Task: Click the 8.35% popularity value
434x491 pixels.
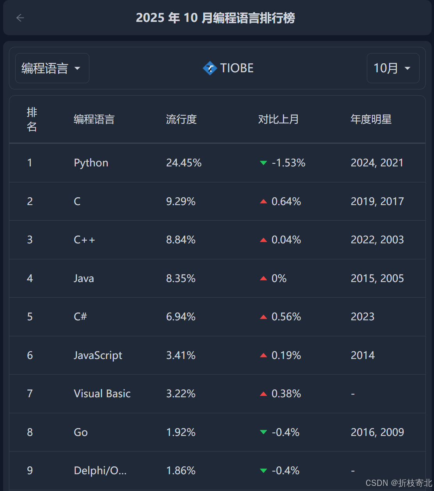Action: pyautogui.click(x=181, y=279)
